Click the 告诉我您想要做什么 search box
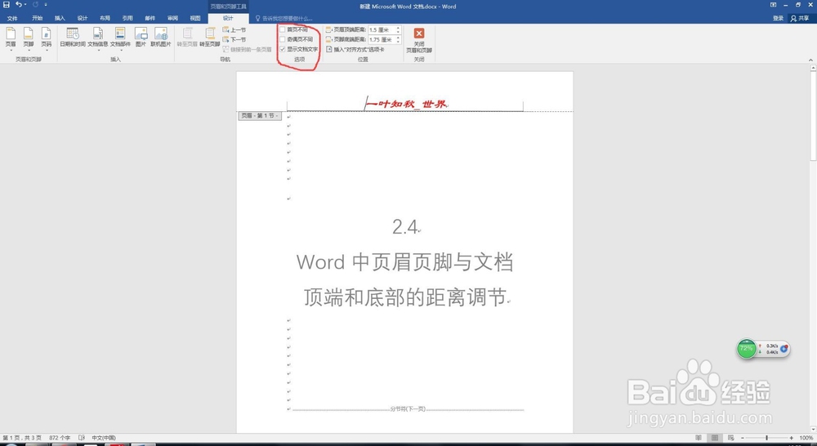 pos(284,18)
